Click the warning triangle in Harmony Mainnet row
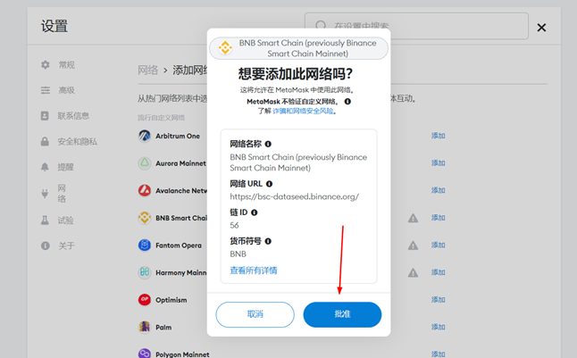The height and width of the screenshot is (358, 577). (413, 273)
